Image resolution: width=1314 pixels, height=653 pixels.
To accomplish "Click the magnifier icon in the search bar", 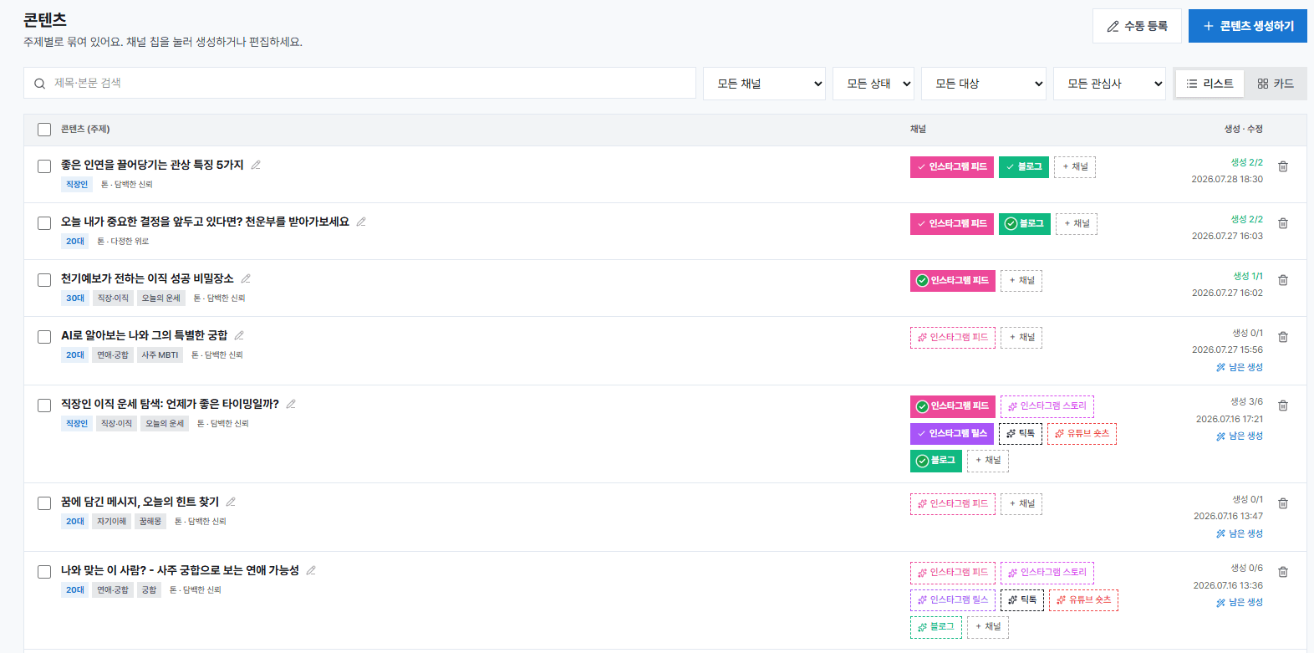I will (x=39, y=84).
